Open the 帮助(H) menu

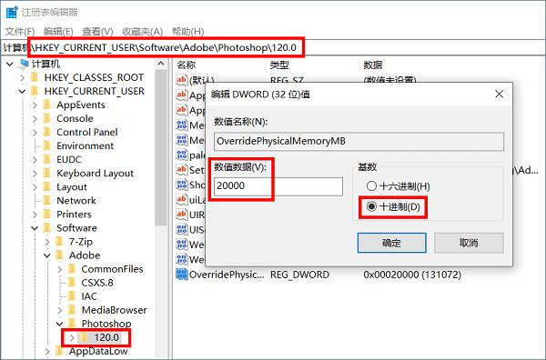(x=188, y=32)
